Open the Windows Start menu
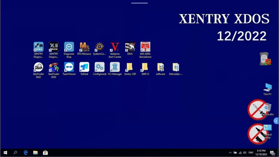Image resolution: width=279 pixels, height=157 pixels. [5, 153]
